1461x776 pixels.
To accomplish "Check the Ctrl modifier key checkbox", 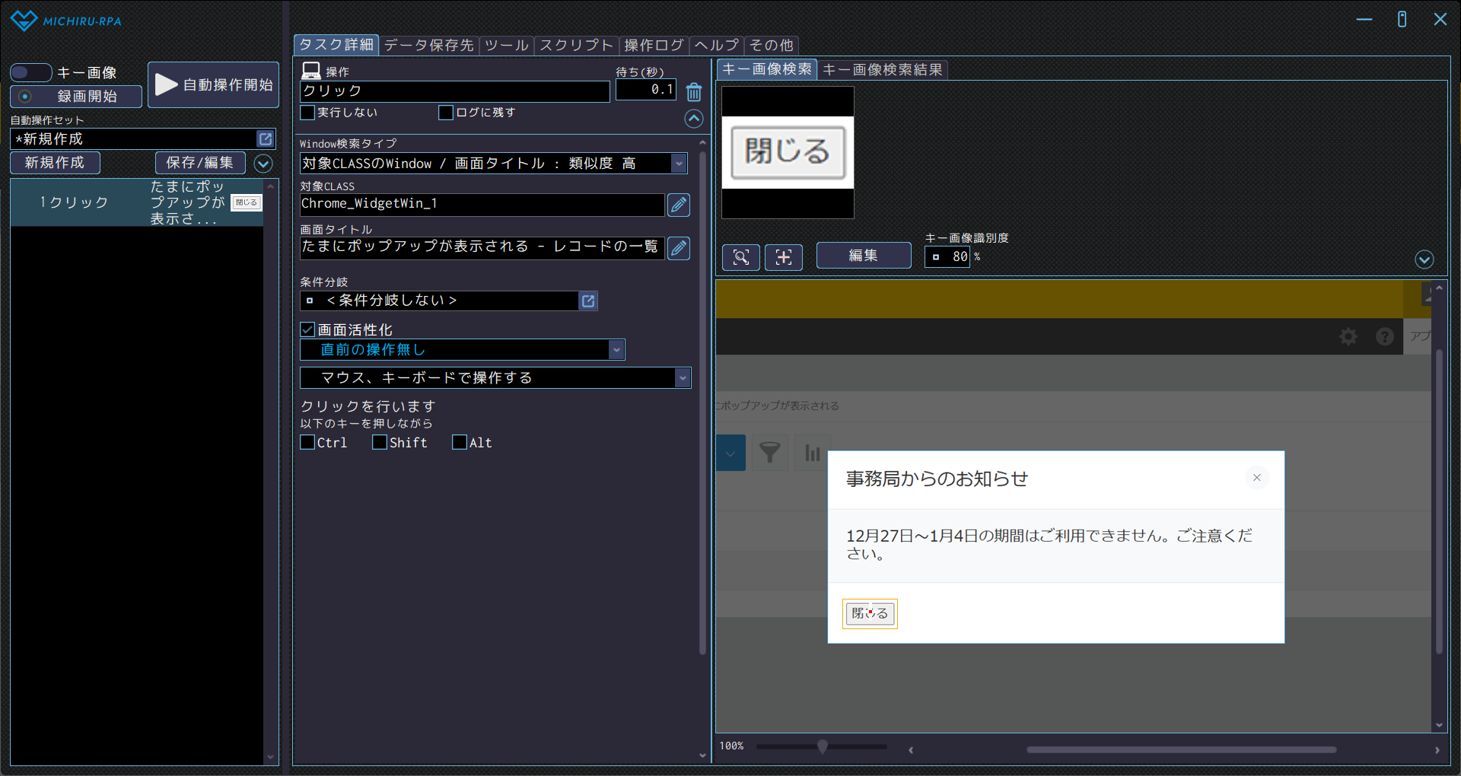I will click(x=308, y=443).
